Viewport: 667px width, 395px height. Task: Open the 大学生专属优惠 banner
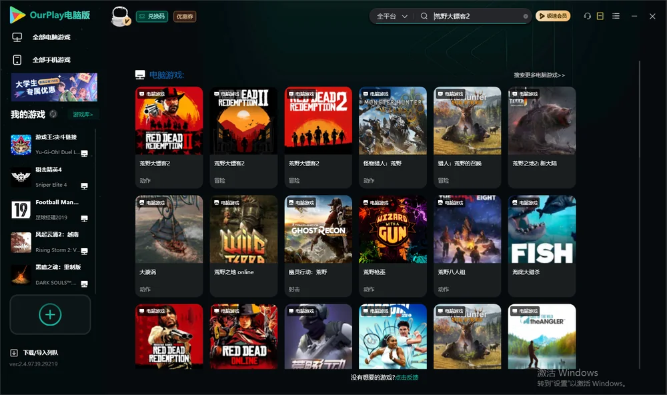coord(54,87)
